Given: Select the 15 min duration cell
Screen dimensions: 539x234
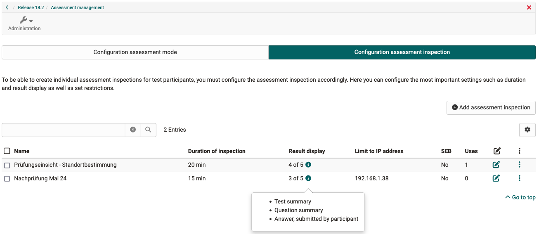Looking at the screenshot, I should (x=197, y=178).
